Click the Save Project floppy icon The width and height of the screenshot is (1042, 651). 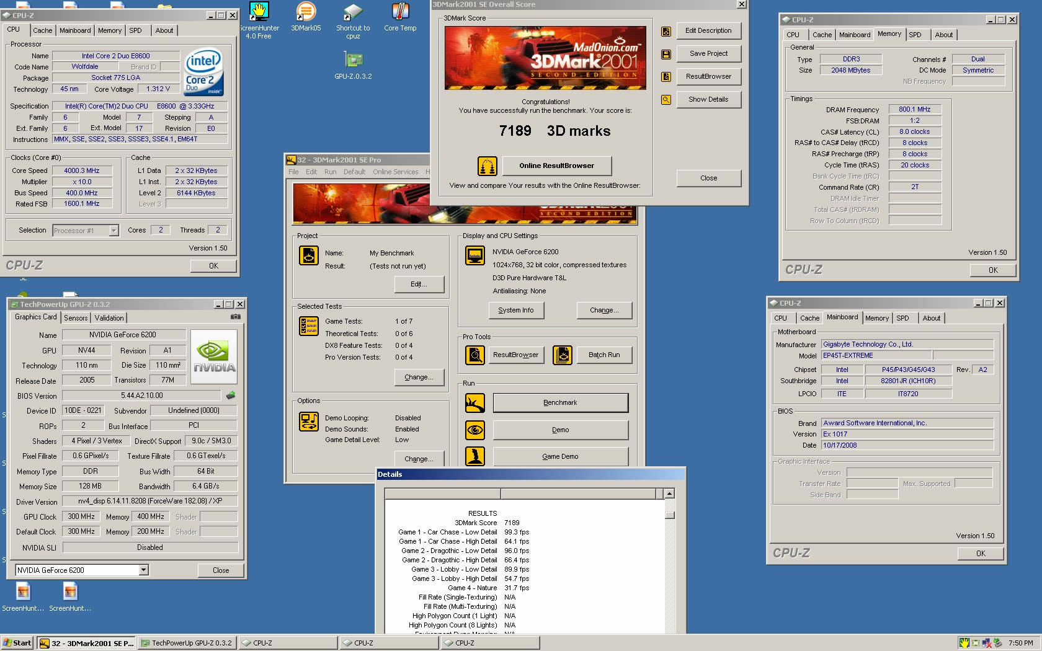coord(666,54)
